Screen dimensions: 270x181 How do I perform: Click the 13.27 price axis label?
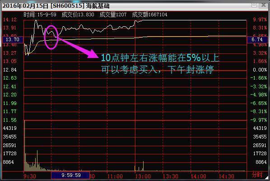(x=10, y=53)
